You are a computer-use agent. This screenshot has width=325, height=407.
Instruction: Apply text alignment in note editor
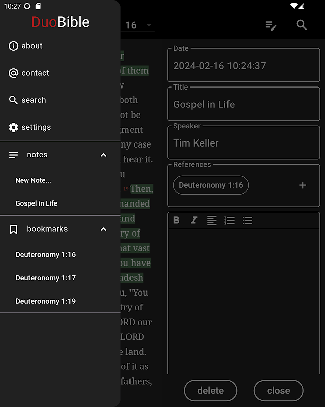[x=212, y=220]
